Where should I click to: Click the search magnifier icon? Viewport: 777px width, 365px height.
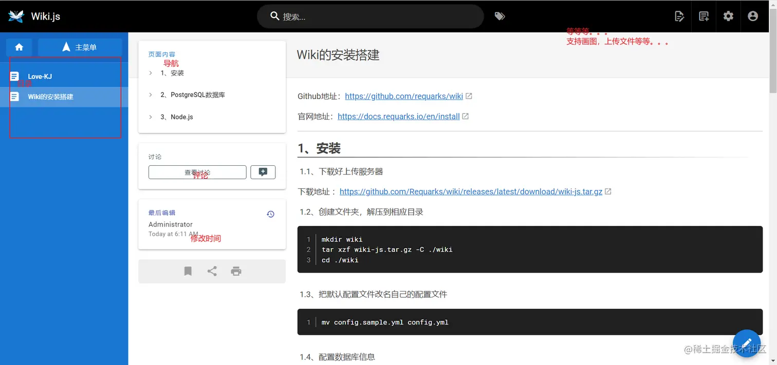coord(275,16)
